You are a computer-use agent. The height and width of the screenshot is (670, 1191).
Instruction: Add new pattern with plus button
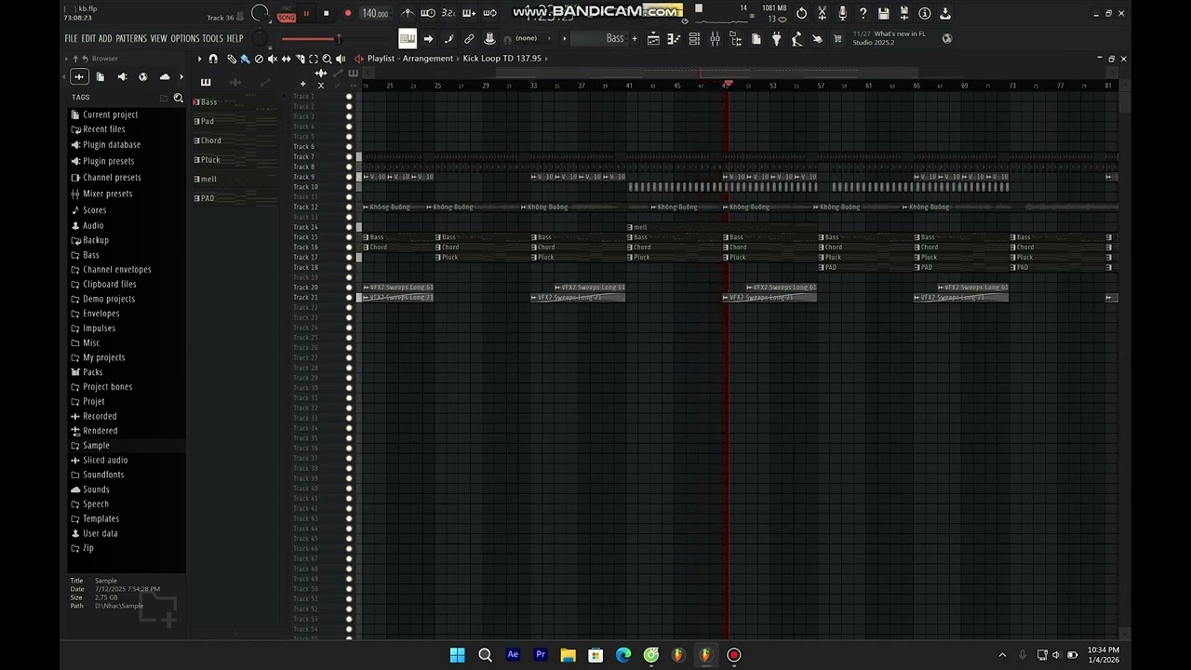click(635, 38)
